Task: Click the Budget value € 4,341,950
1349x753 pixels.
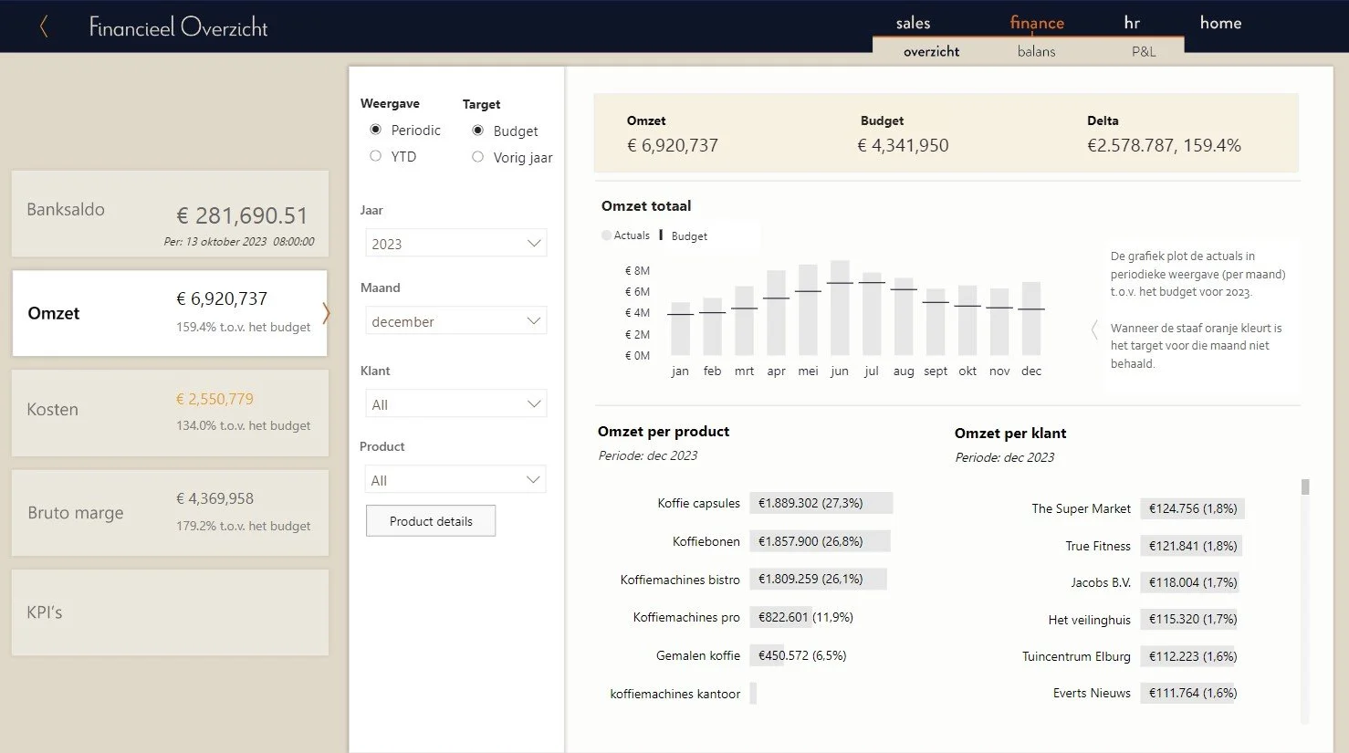Action: [903, 145]
